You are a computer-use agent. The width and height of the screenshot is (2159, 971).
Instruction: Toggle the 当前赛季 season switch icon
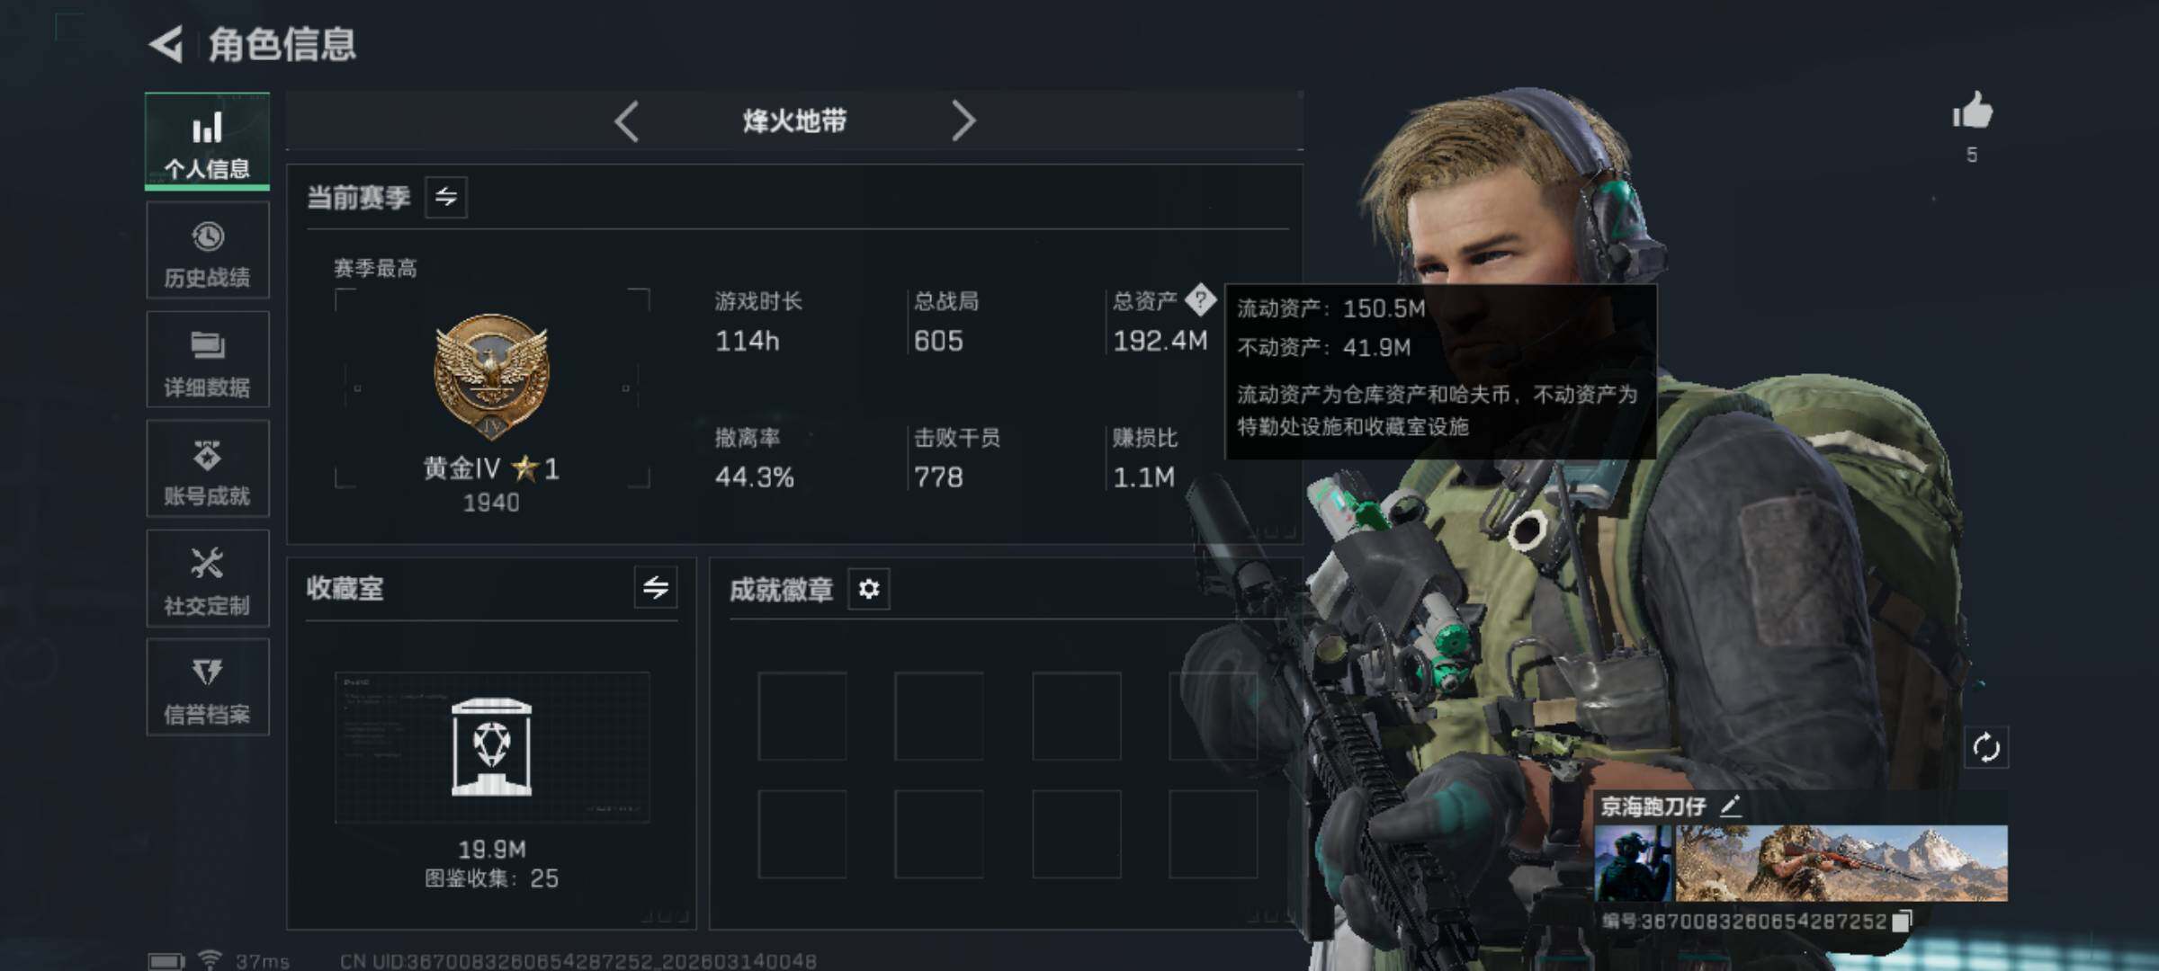pyautogui.click(x=446, y=197)
